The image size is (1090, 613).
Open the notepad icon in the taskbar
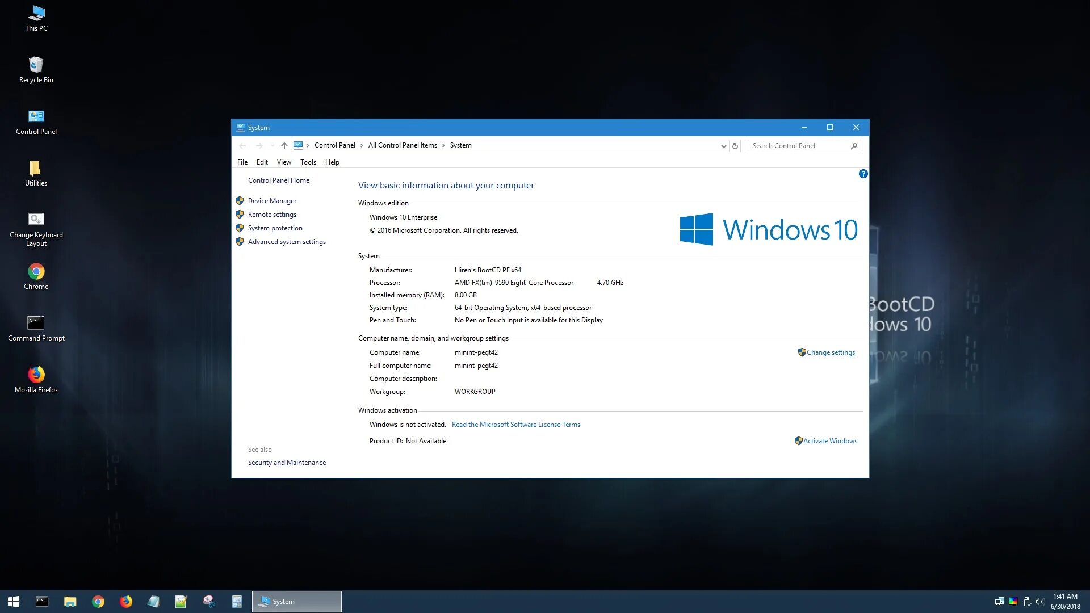point(153,602)
